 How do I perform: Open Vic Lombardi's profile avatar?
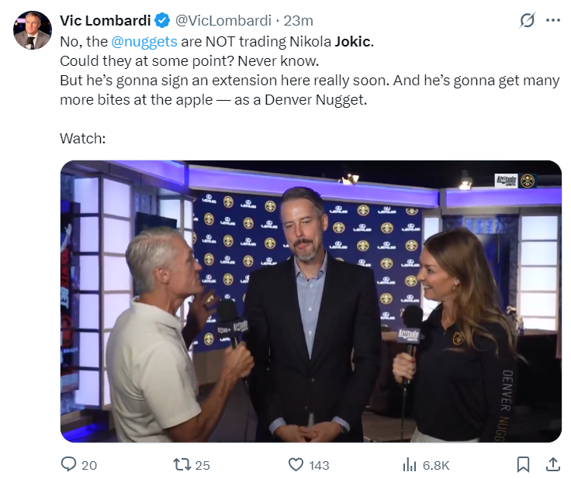coord(32,31)
